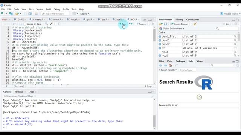Open the New File dropdown arrow

[6, 13]
